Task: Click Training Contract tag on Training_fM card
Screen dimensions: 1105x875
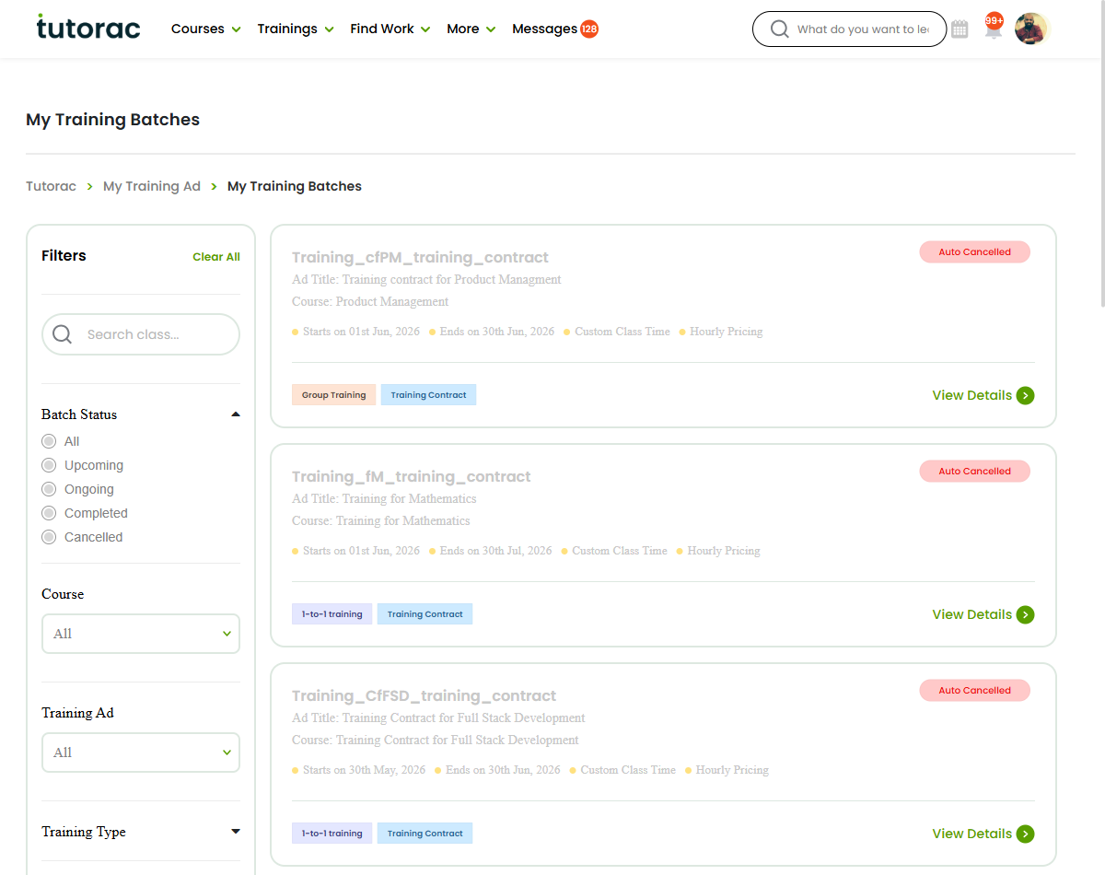Action: [425, 614]
